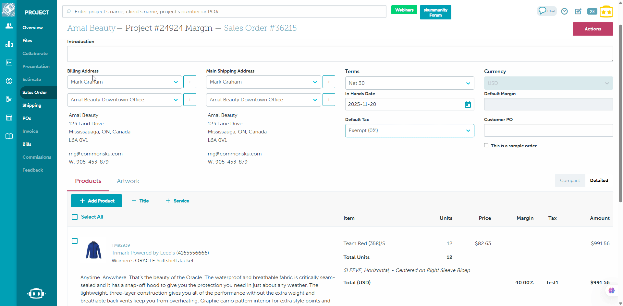Switch to the Artwork tab
This screenshot has width=623, height=306.
128,181
